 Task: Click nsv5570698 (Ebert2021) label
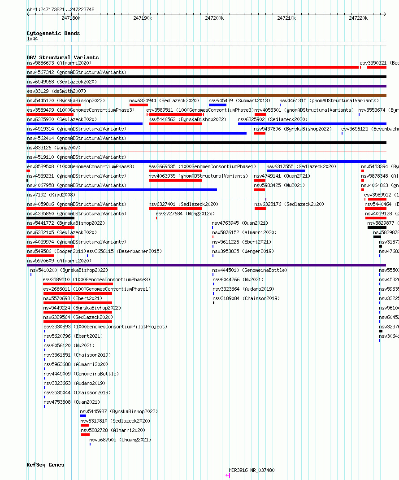point(73,298)
